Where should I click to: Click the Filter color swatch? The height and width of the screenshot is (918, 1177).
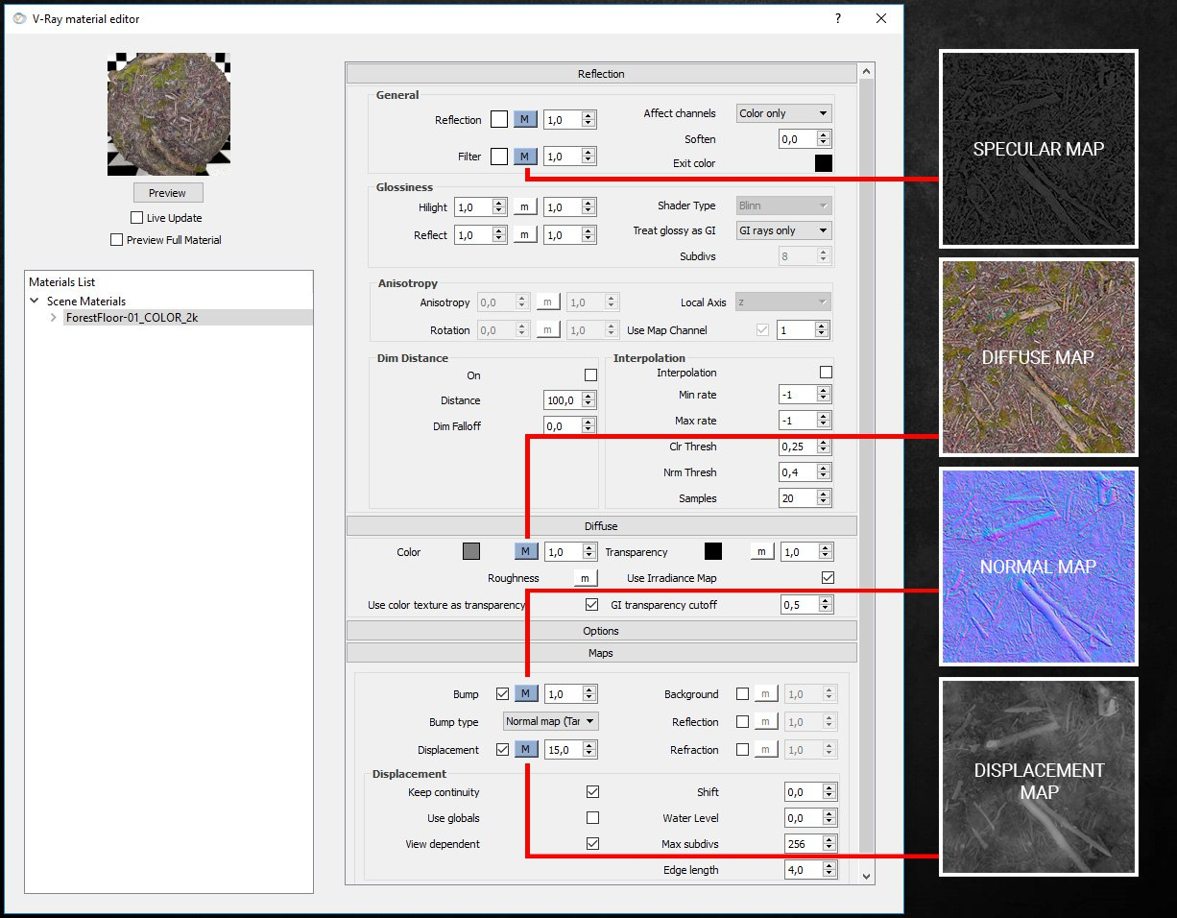(x=498, y=157)
